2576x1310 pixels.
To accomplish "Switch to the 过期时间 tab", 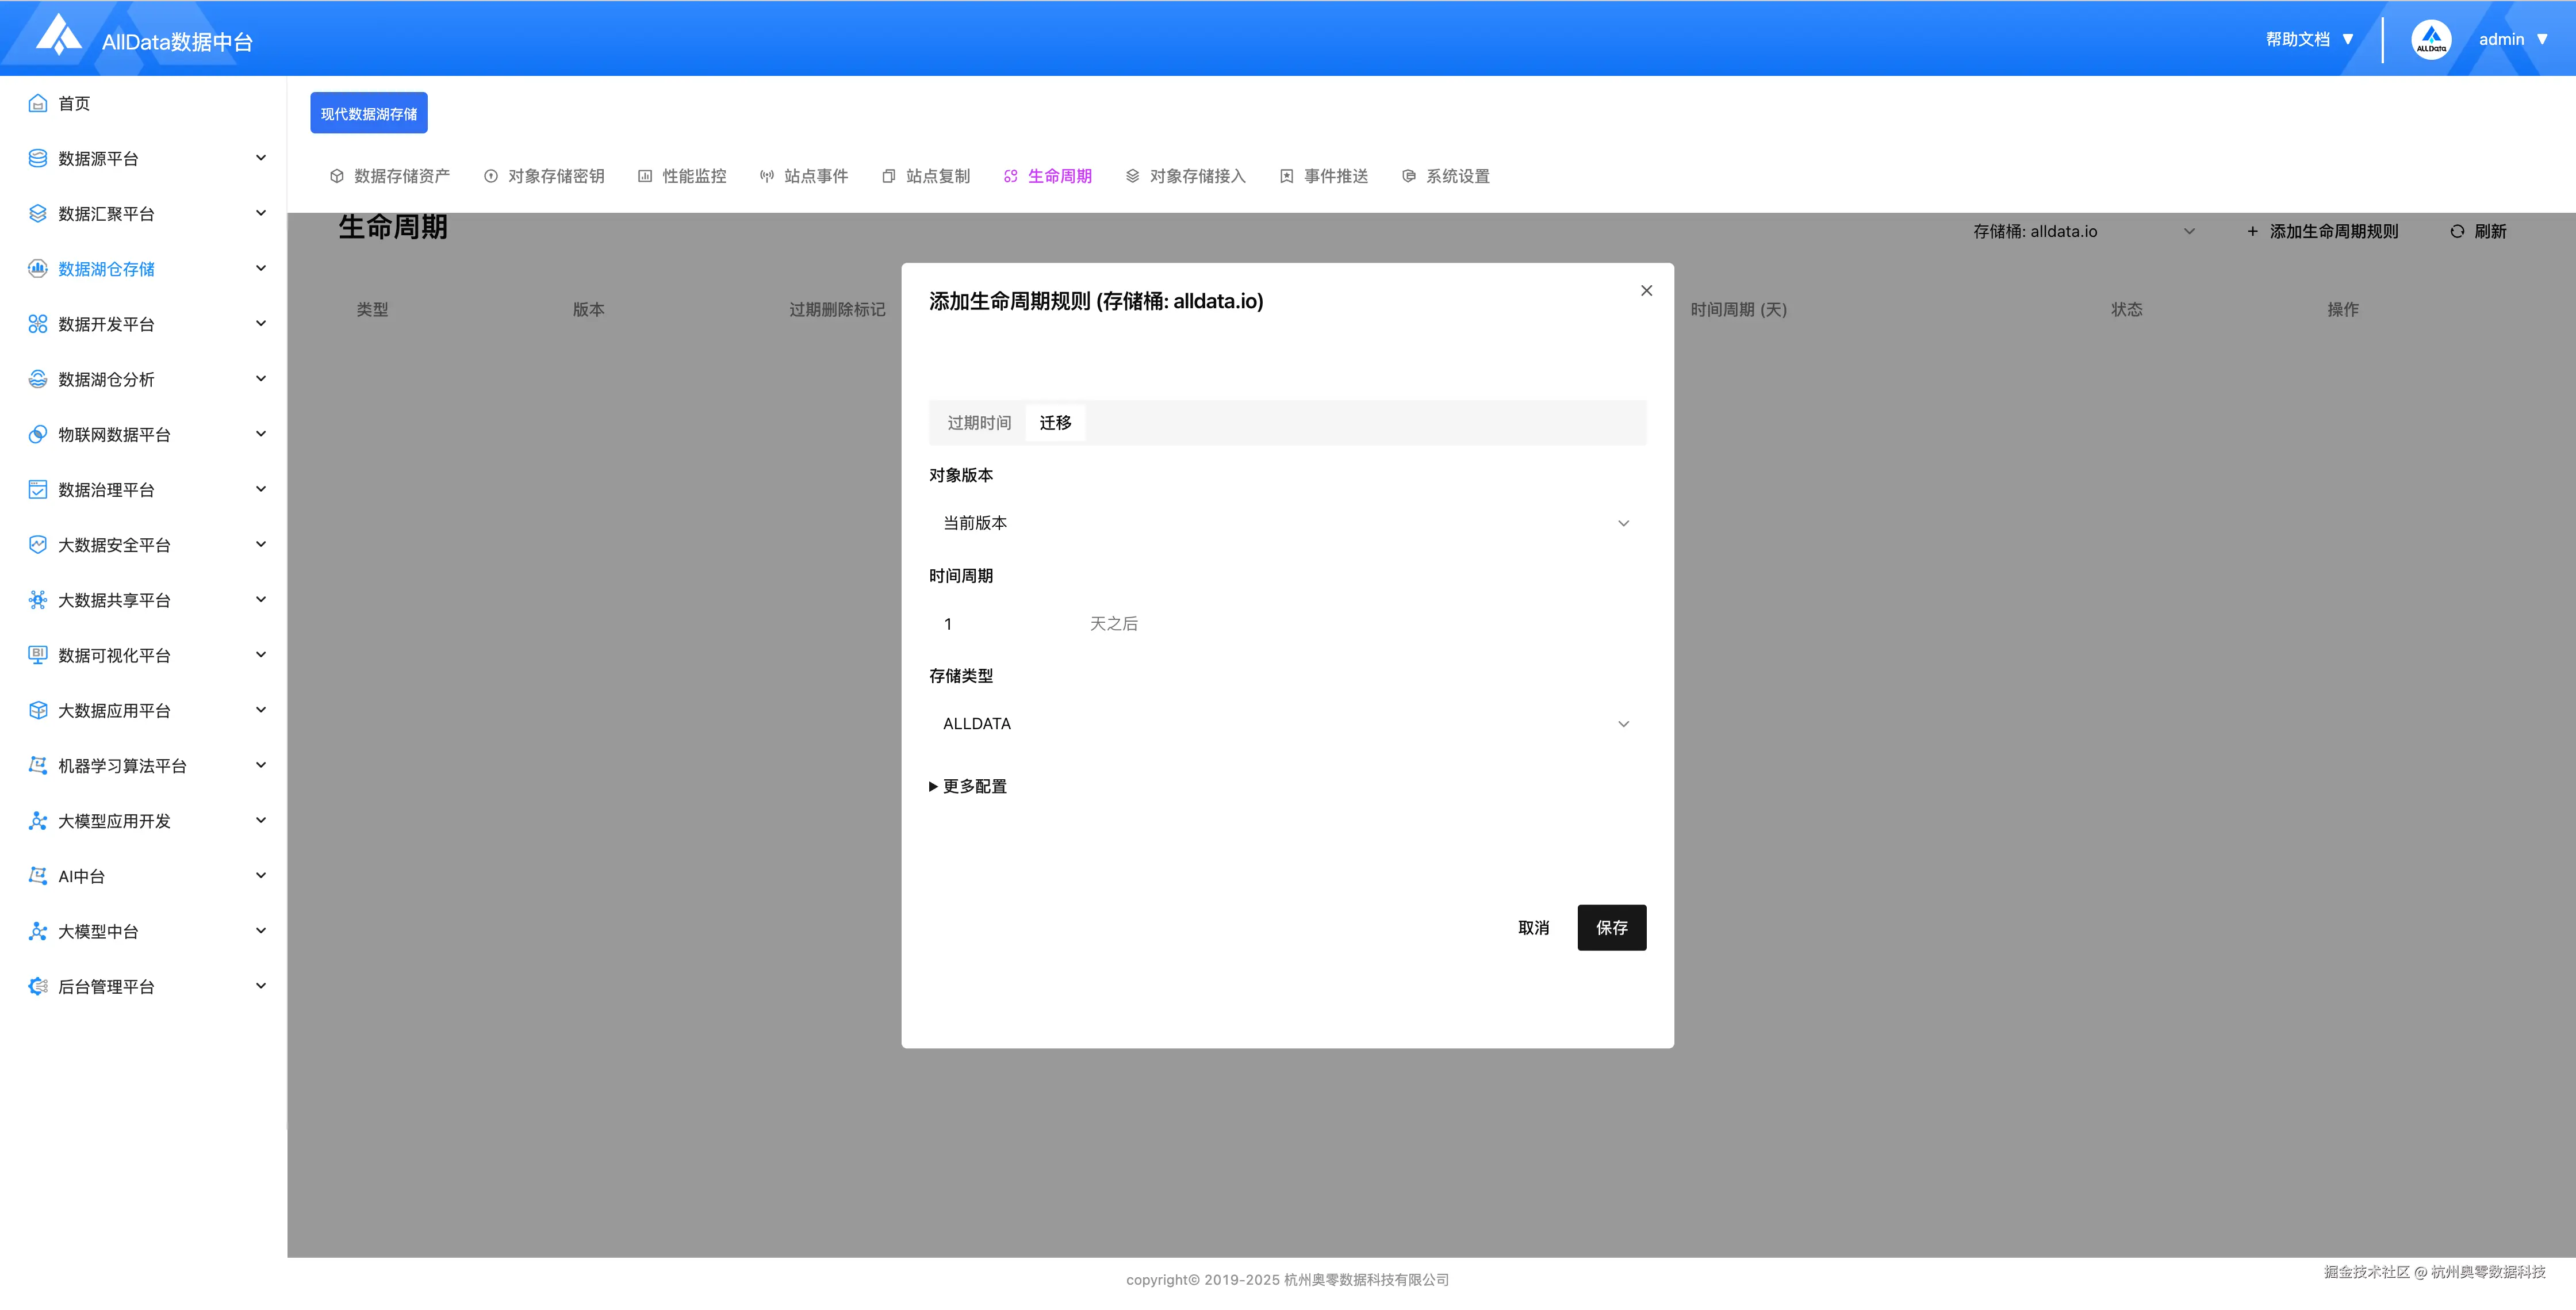I will tap(978, 422).
